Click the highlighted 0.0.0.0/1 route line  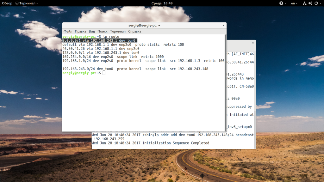(x=100, y=40)
